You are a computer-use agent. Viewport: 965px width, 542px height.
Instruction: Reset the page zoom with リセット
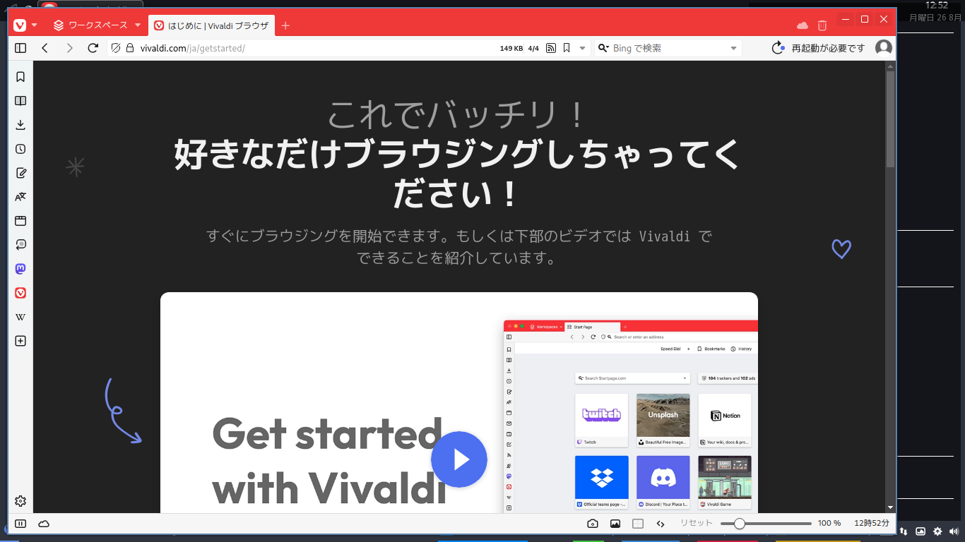(x=697, y=524)
